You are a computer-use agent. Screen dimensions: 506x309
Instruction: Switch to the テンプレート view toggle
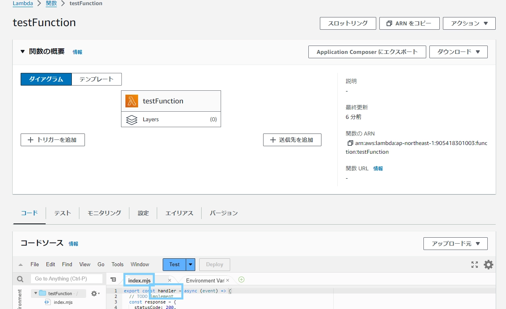click(96, 79)
